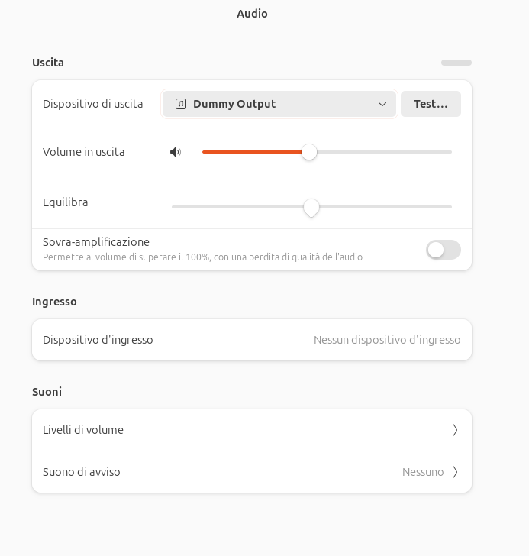The height and width of the screenshot is (556, 529).
Task: Click the Nessun dispositivo d'ingresso text
Action: point(387,340)
